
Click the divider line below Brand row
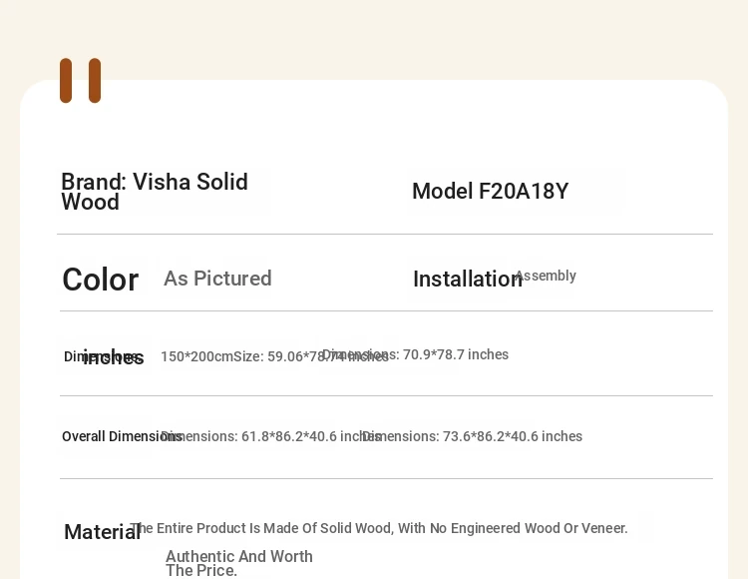(x=385, y=234)
